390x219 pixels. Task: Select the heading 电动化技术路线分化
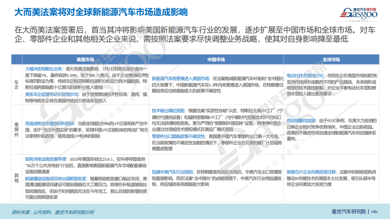(x=306, y=76)
